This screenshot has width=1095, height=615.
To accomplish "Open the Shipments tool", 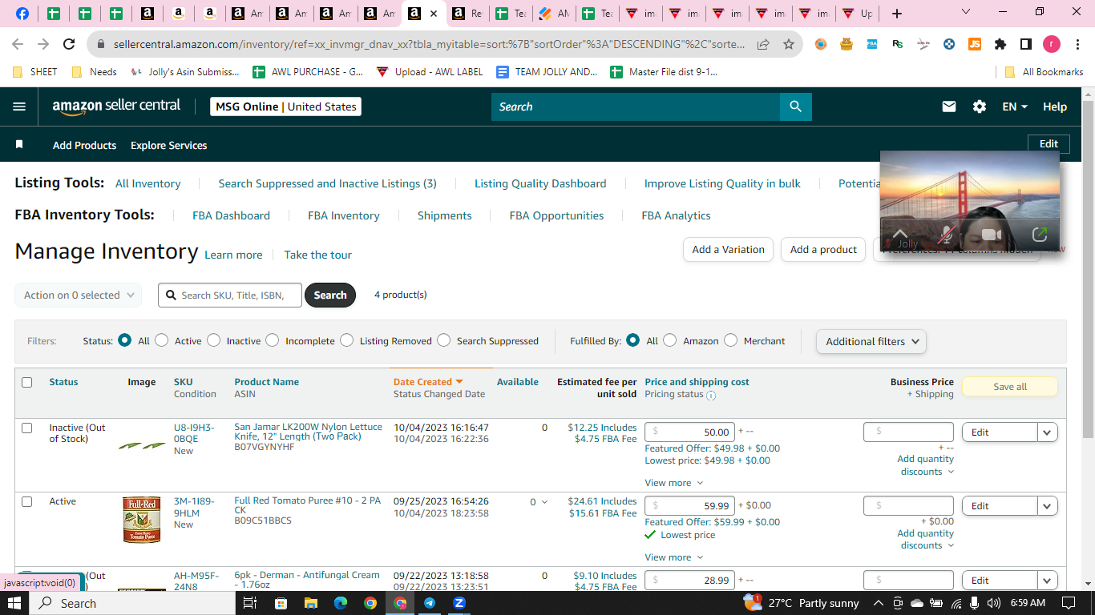I will tap(444, 215).
